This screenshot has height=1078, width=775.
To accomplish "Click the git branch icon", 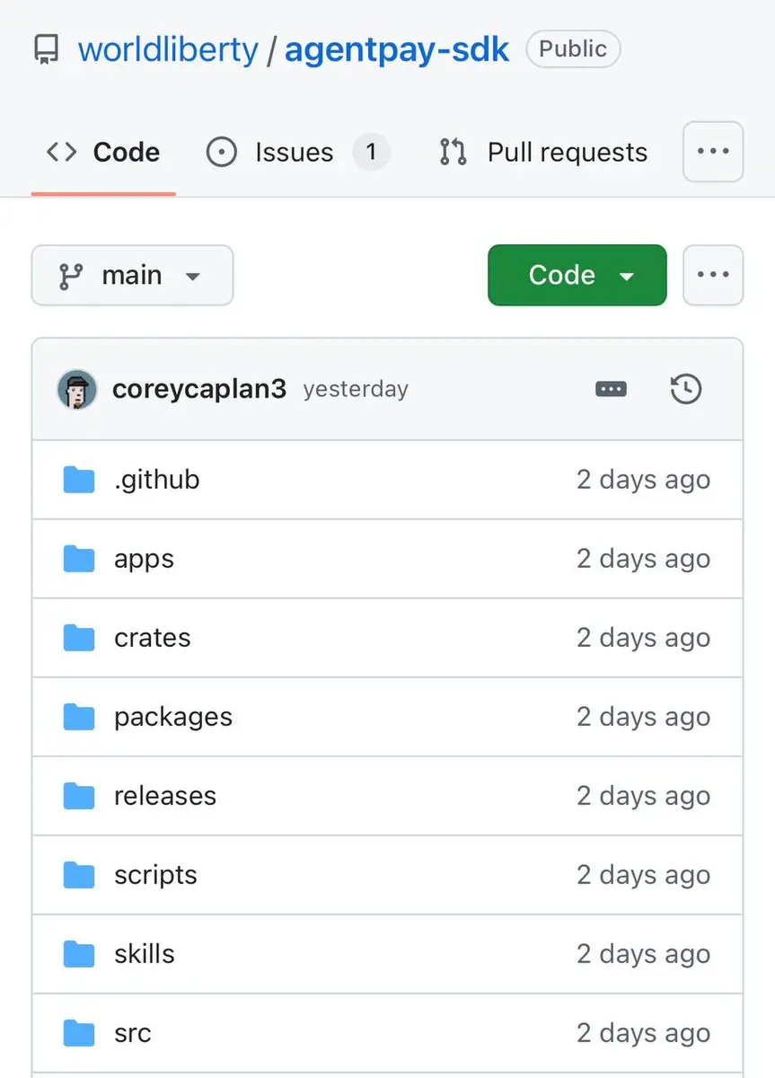I will 71,276.
